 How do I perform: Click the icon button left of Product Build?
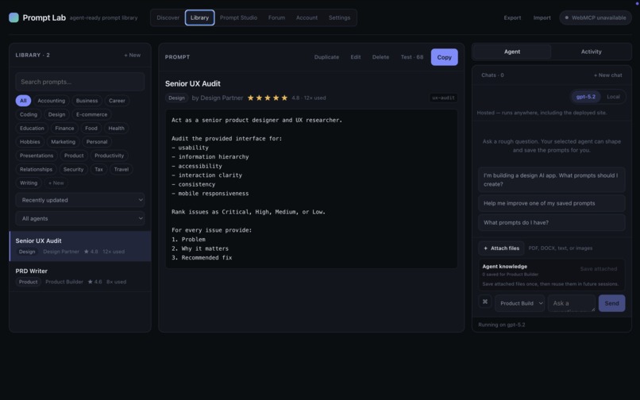point(485,302)
